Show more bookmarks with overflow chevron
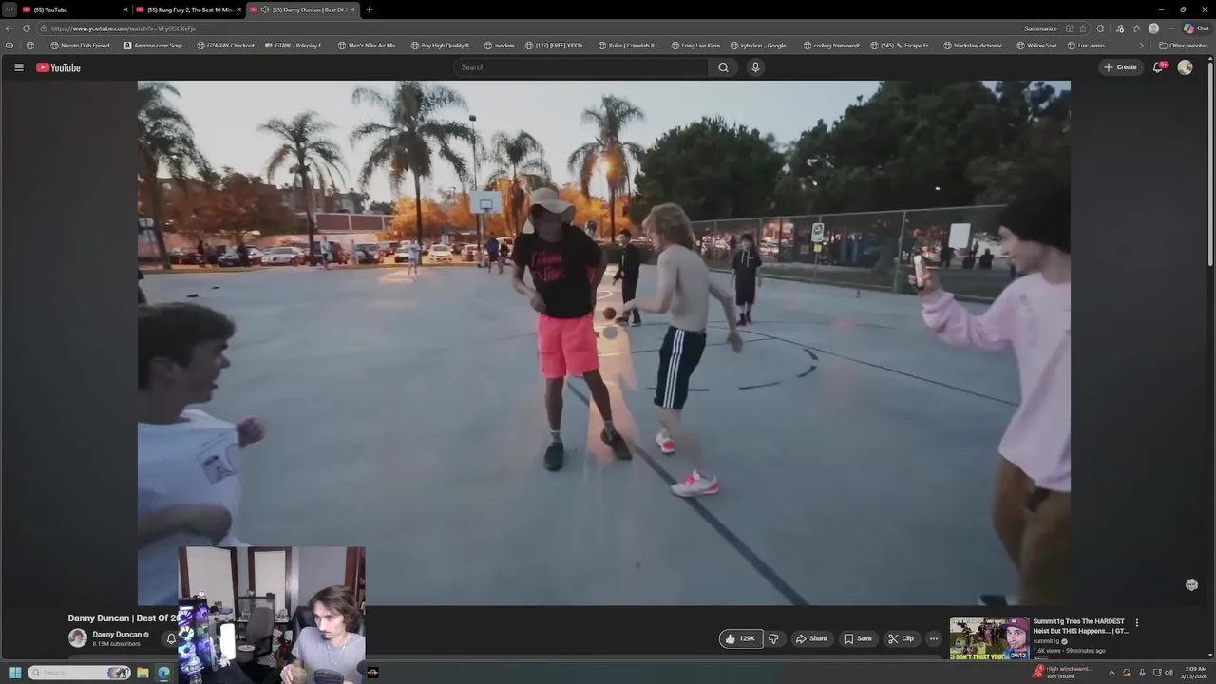This screenshot has height=684, width=1216. (1141, 46)
